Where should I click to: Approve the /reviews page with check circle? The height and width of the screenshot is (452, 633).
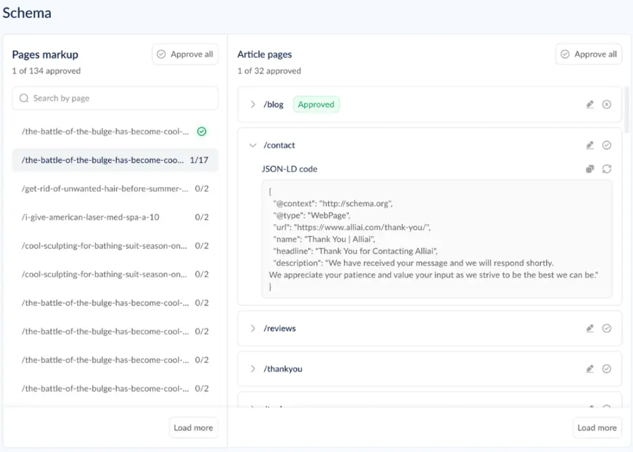pos(606,328)
